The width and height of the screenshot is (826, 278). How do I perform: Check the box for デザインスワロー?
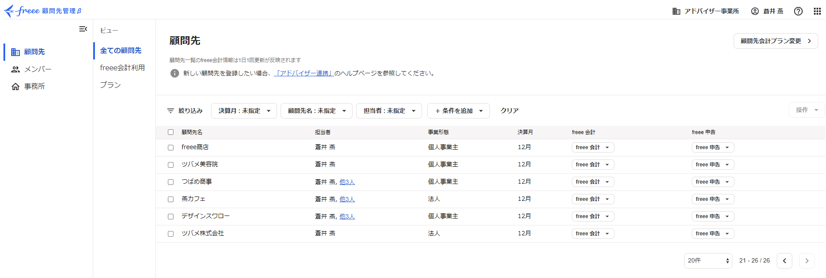(x=170, y=216)
